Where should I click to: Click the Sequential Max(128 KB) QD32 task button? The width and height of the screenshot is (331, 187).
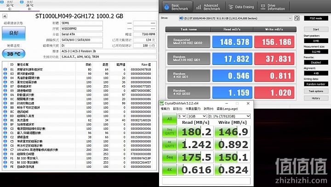click(189, 41)
